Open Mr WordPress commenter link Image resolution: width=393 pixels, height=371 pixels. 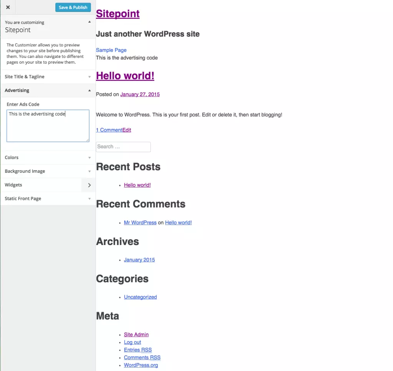click(140, 222)
